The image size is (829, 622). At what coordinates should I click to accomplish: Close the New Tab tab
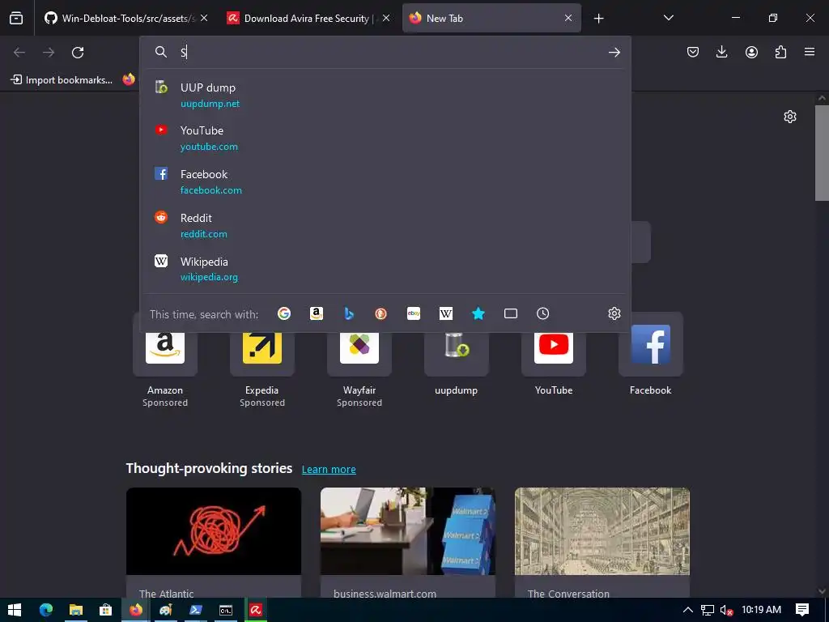tap(568, 18)
